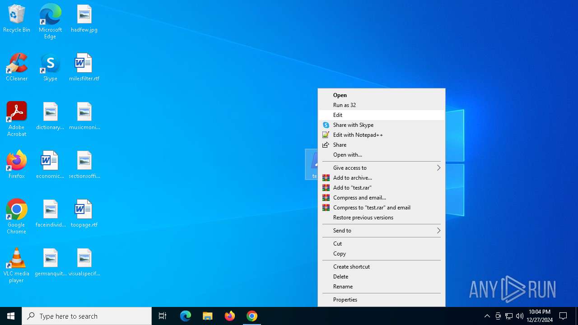
Task: Choose Cut in context menu
Action: point(382,244)
